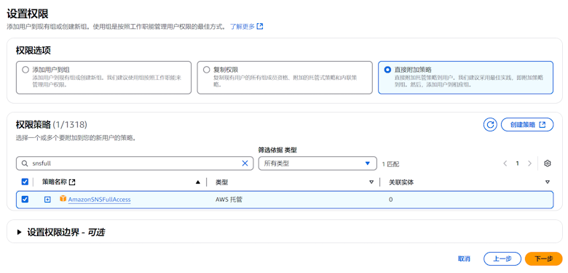Focus the policy search input field
Screen dimensions: 568x273
(135, 163)
